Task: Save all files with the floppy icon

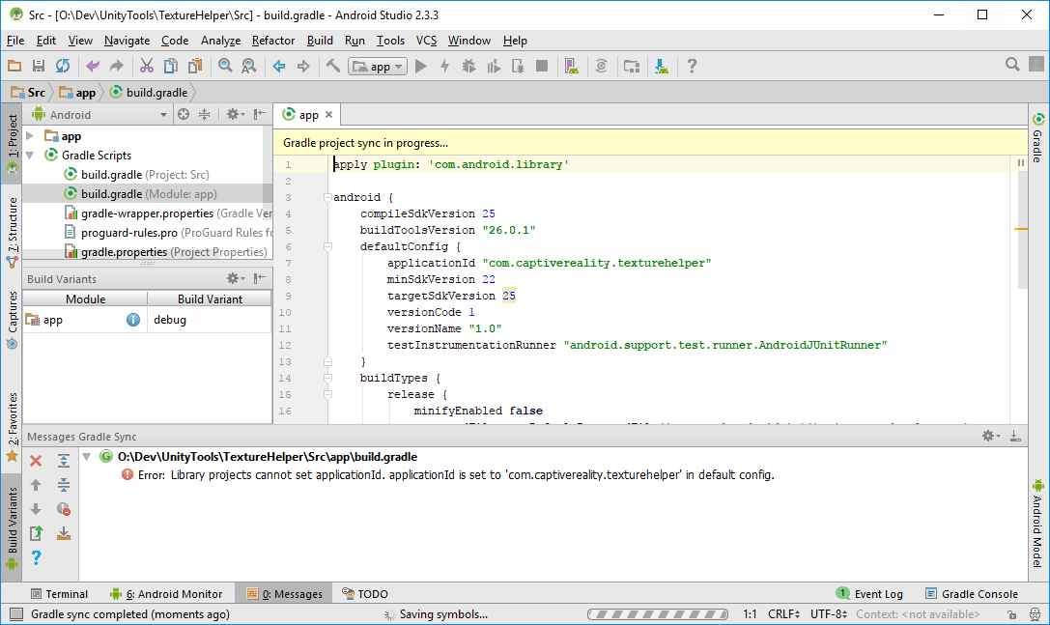Action: [x=39, y=66]
